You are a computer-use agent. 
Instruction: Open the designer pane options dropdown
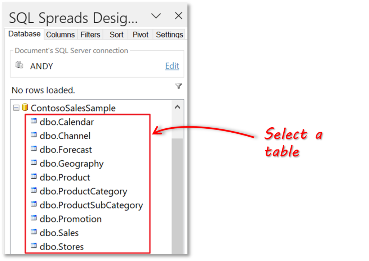tap(156, 16)
